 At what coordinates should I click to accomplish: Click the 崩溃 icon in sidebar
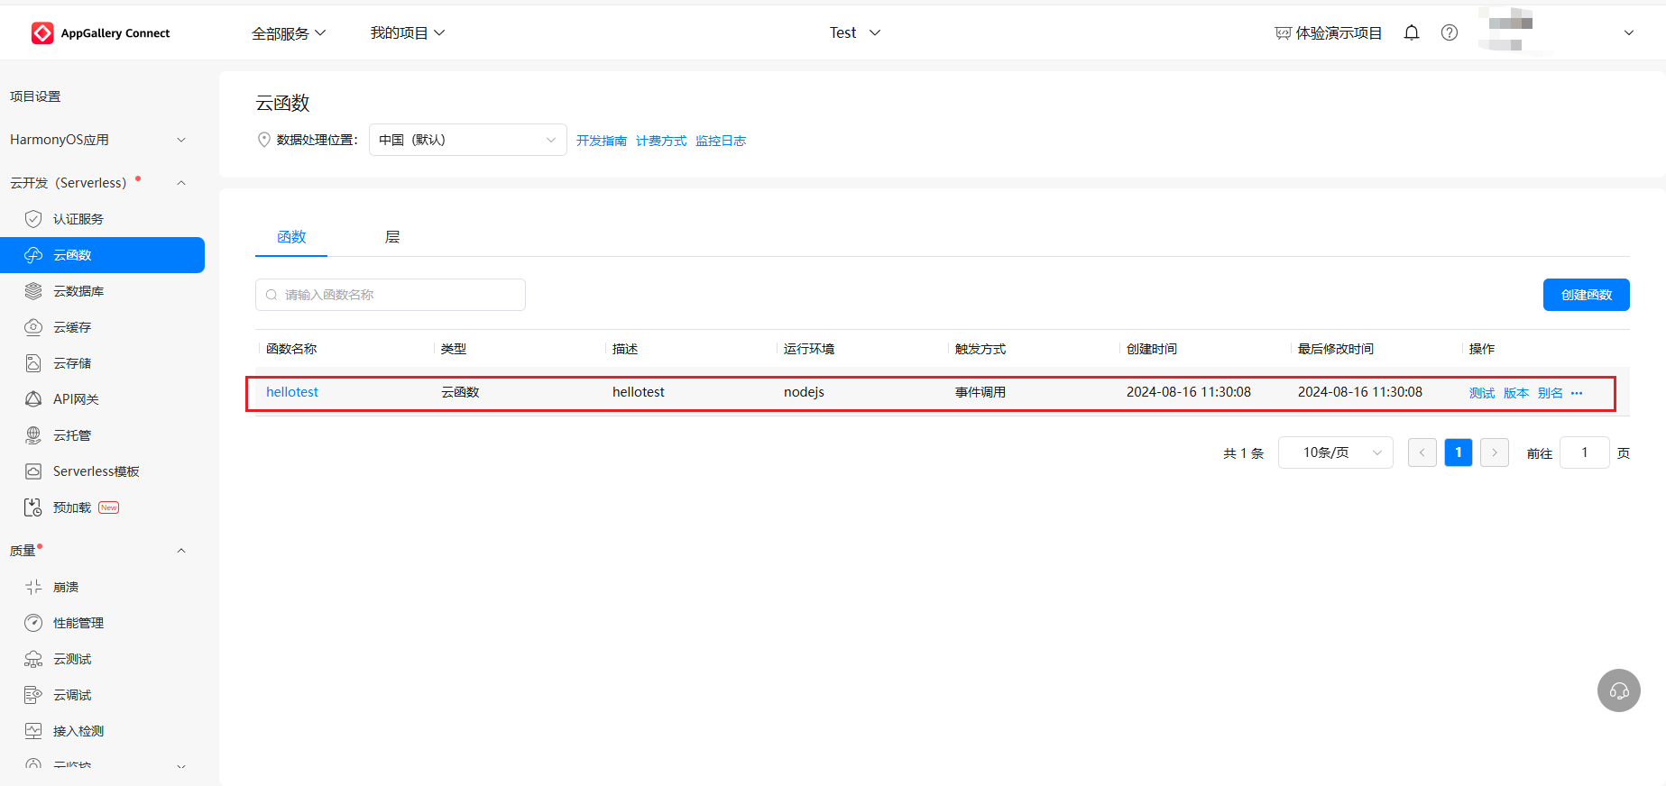pos(33,587)
